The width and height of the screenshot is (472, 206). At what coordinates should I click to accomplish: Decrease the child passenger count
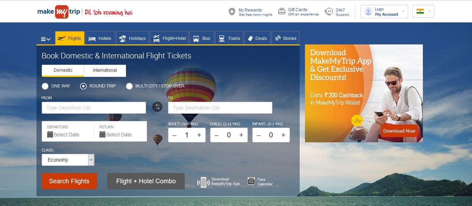217,135
